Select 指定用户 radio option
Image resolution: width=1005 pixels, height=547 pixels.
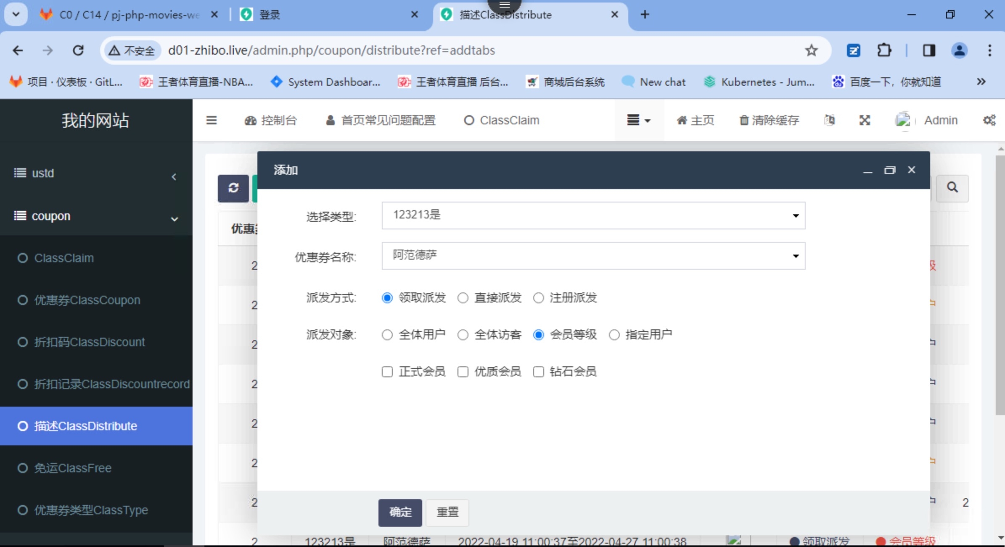tap(614, 335)
